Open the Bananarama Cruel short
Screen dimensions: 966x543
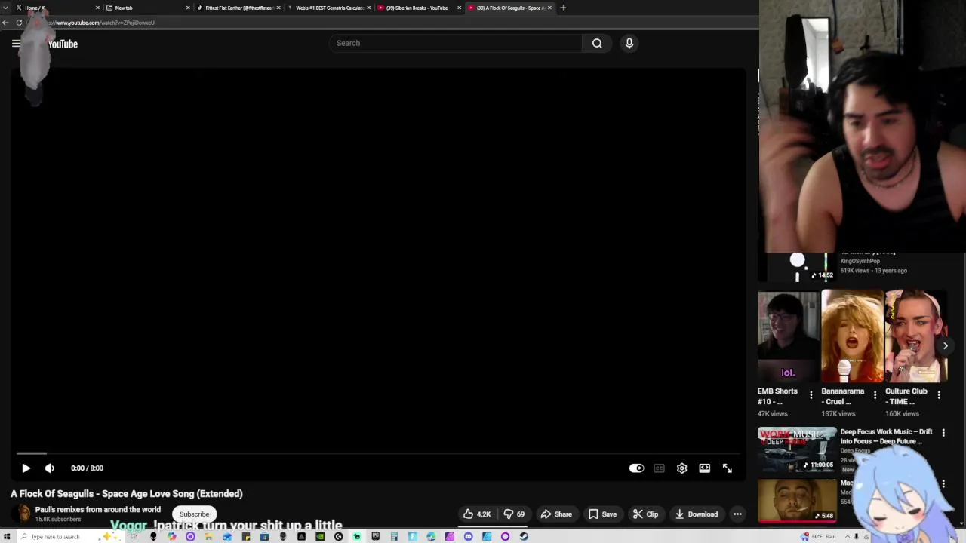(x=852, y=336)
